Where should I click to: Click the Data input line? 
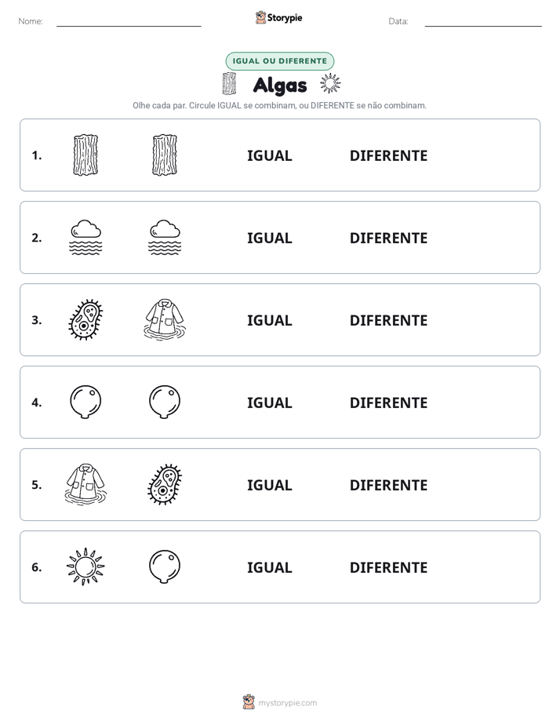(x=483, y=22)
